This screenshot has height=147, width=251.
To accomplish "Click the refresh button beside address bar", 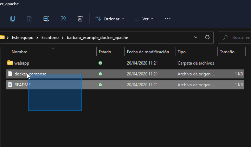I will (x=207, y=38).
